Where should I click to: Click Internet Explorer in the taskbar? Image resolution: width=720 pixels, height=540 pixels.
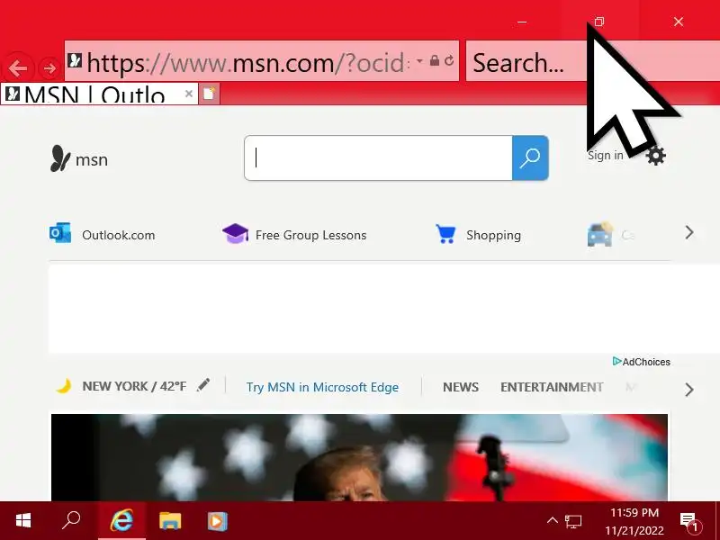tap(121, 521)
